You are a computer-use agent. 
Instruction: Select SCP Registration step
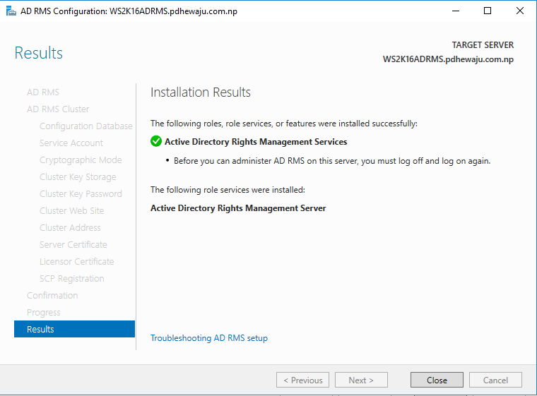coord(71,279)
